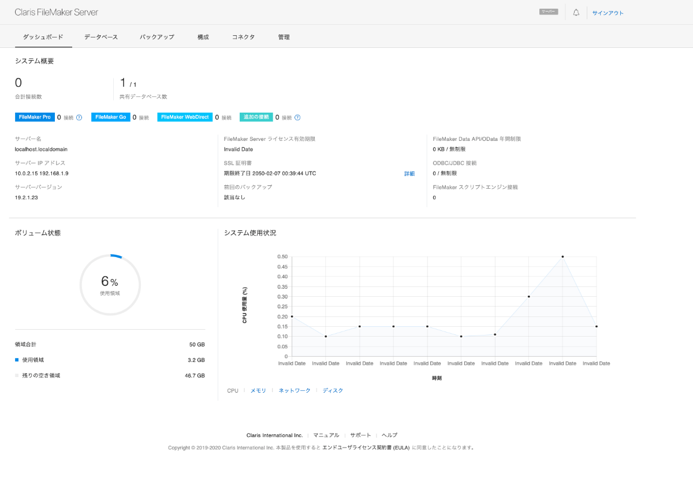This screenshot has height=481, width=693.
Task: Click the IP address 10.0.2.15 192.168.1.9
Action: 42,173
